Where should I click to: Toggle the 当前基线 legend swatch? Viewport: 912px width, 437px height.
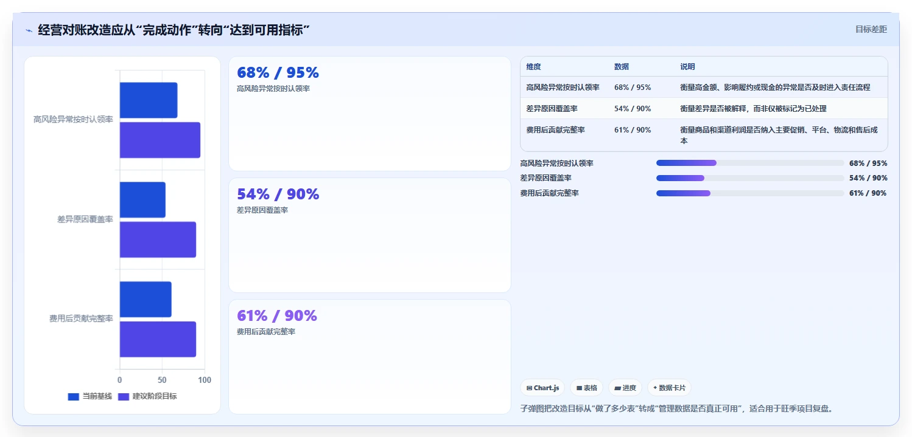click(74, 396)
